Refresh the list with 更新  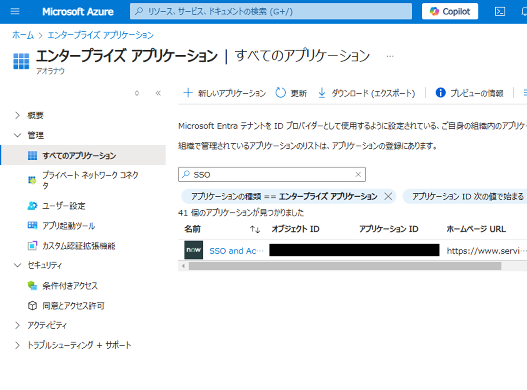click(x=291, y=93)
